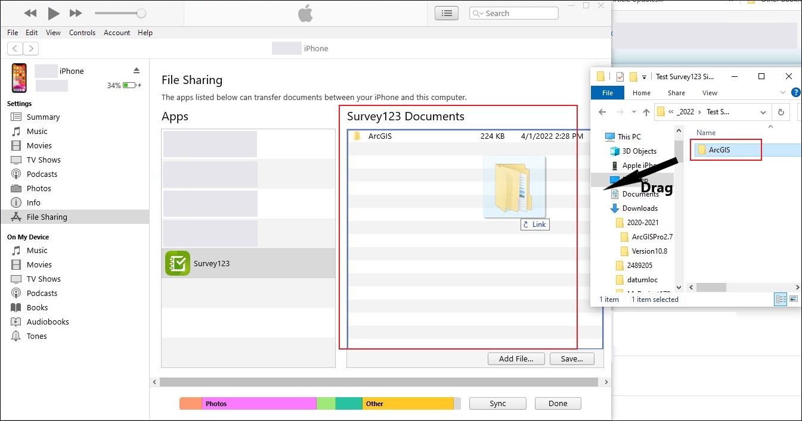Select the ArcGISPro2.7 folder in Explorer tree
This screenshot has width=802, height=421.
(646, 237)
